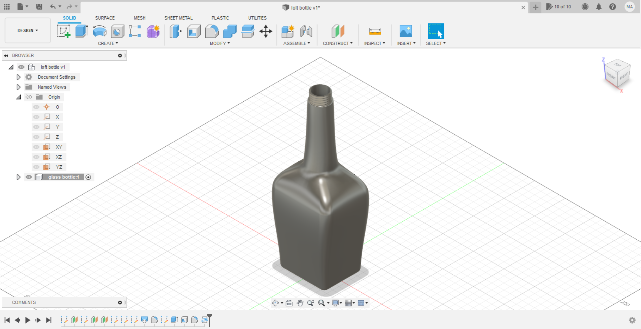641x329 pixels.
Task: Click the Insert image icon
Action: [406, 31]
